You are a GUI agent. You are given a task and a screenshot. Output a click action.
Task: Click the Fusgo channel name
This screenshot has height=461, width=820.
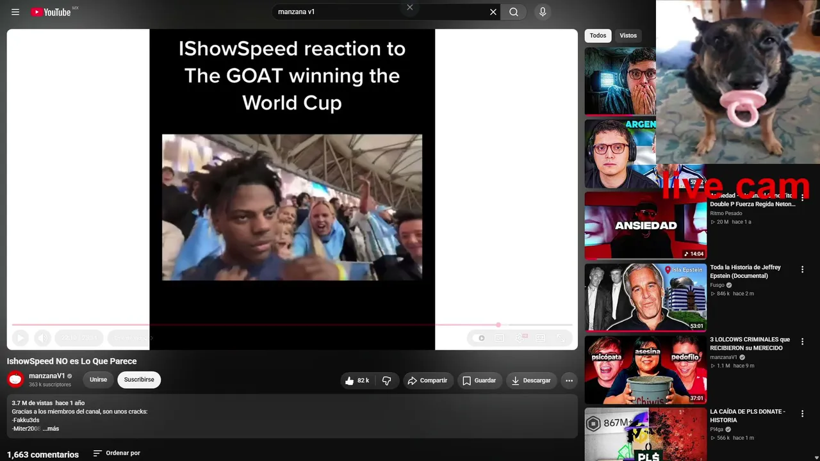coord(717,285)
